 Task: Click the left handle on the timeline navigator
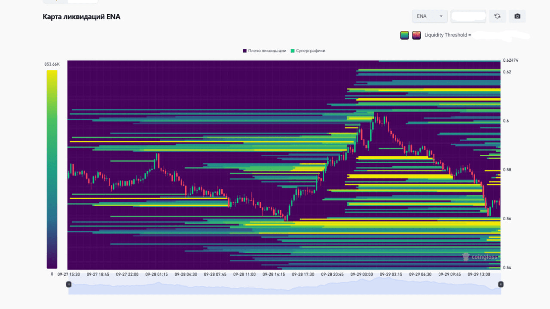[x=69, y=284]
